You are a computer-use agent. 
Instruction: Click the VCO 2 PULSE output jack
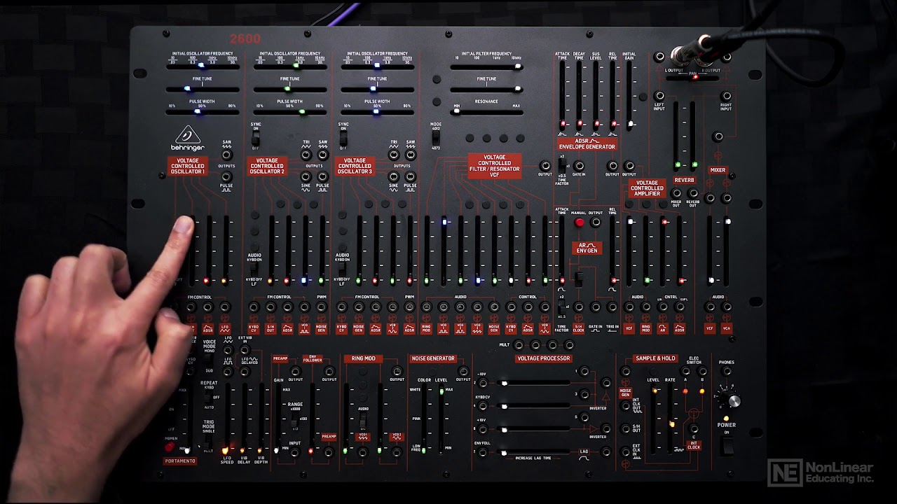322,176
